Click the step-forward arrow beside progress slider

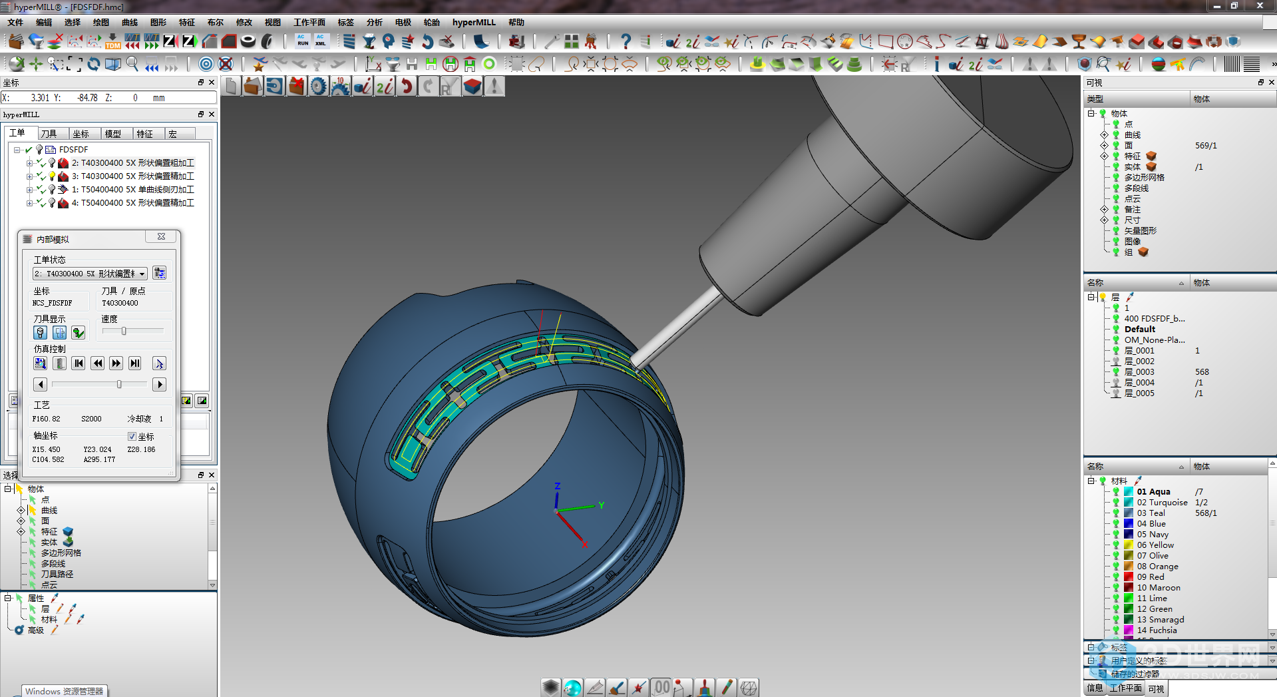[x=159, y=384]
